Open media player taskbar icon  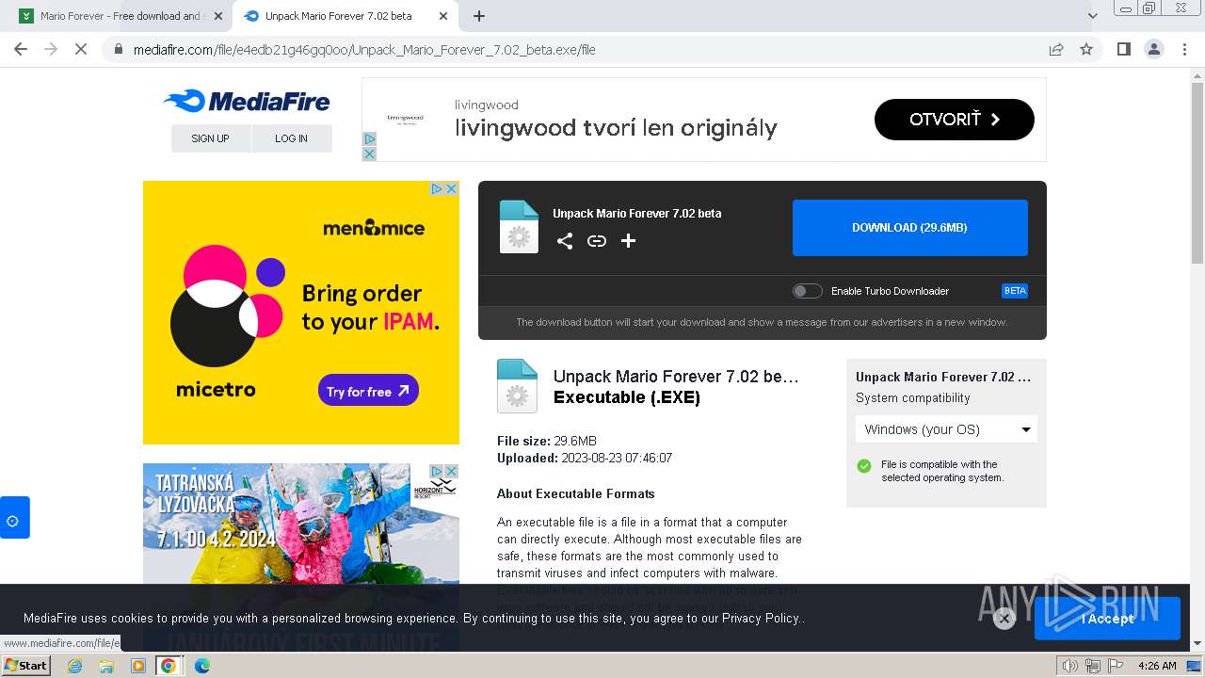click(x=137, y=666)
